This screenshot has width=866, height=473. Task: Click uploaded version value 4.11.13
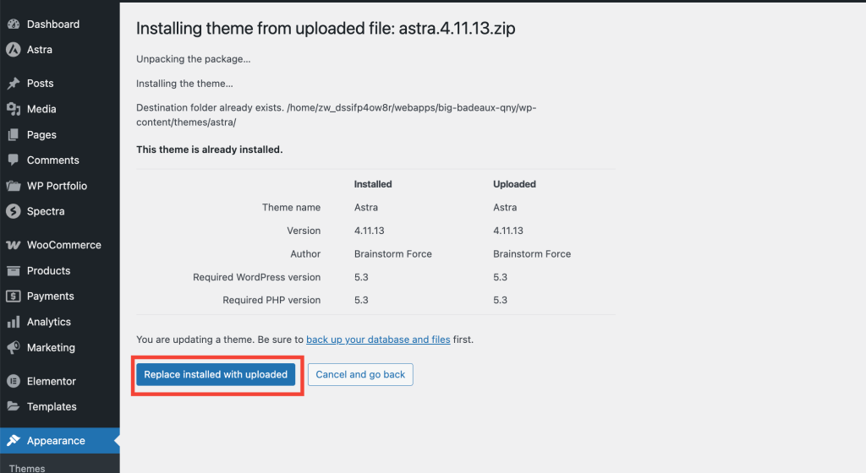508,231
